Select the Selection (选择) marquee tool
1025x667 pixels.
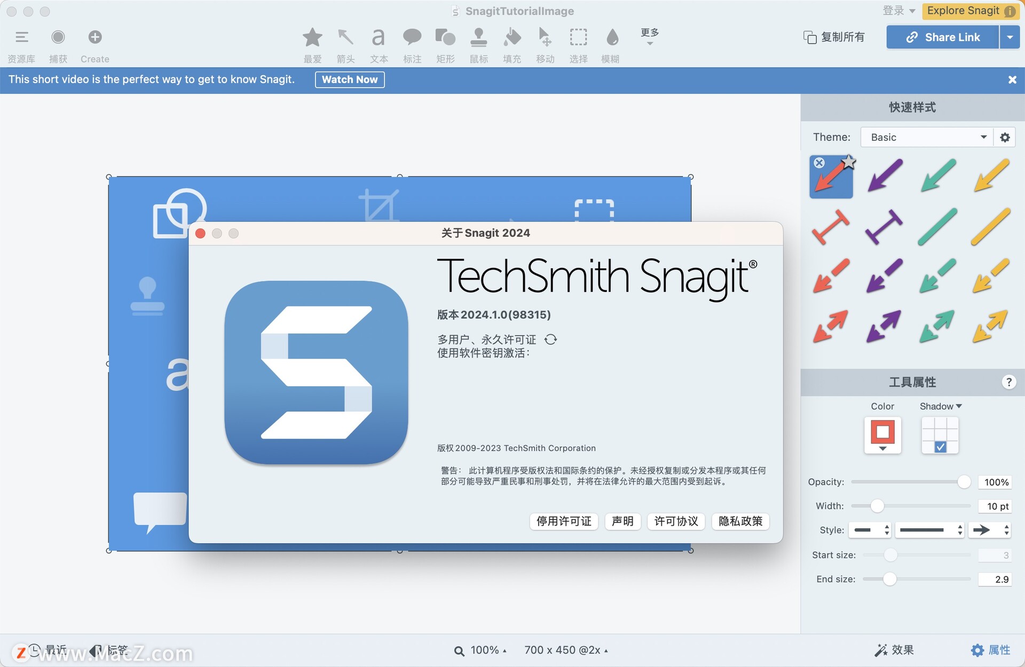578,37
